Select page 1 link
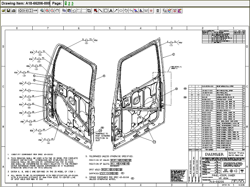Screen dimensions: 250x187 coord(66,3)
